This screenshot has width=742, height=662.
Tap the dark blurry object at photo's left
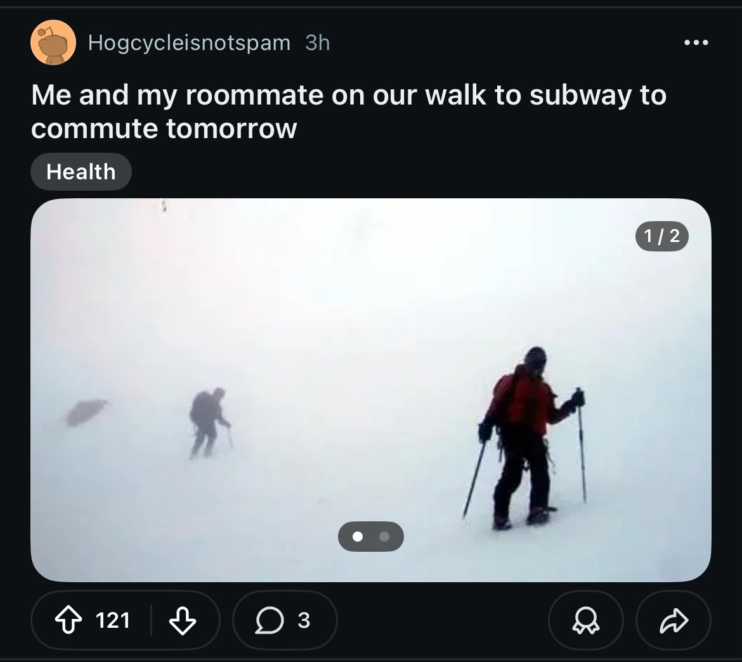click(x=86, y=412)
